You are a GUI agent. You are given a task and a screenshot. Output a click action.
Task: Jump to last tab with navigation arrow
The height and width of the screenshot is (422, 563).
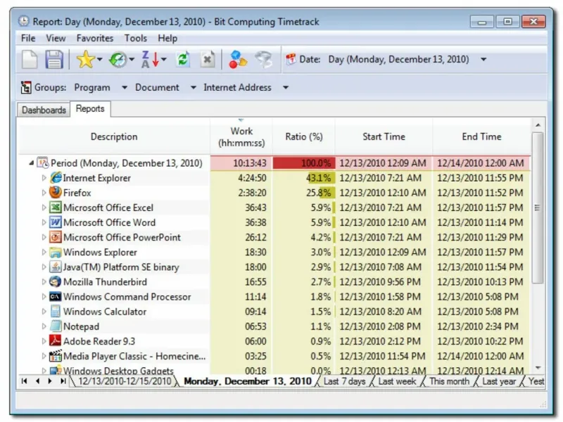click(x=63, y=381)
